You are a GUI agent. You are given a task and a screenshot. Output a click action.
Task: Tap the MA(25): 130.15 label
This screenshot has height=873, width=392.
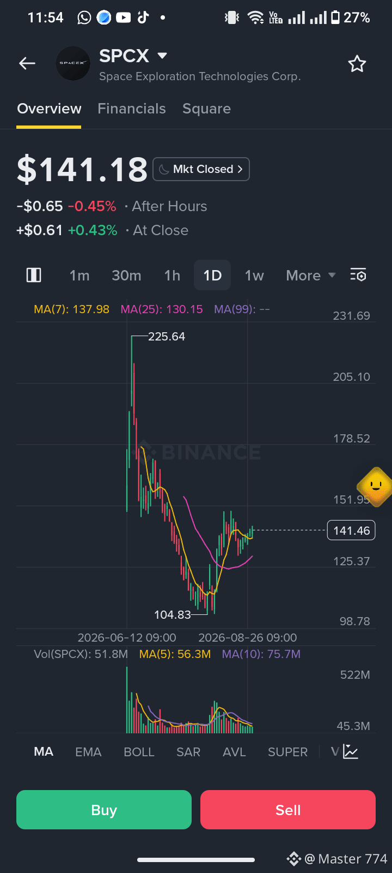(162, 309)
